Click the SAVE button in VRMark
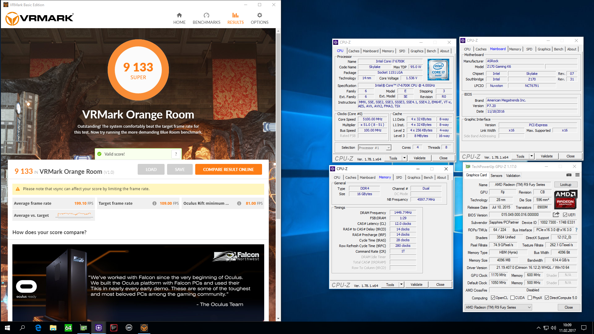The height and width of the screenshot is (334, 594). tap(180, 169)
